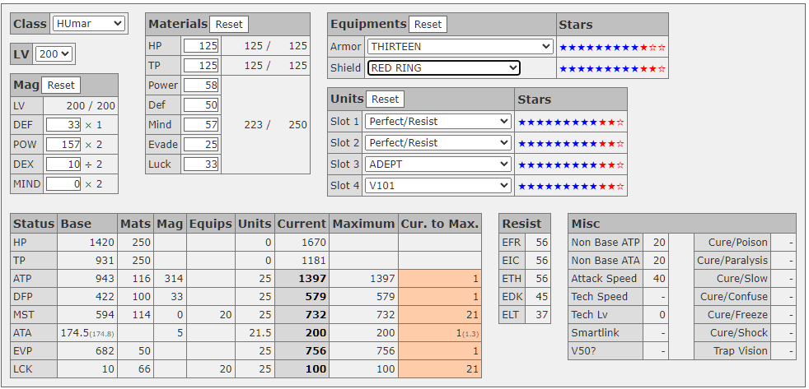Click the HP current value 1670
Screen dimensions: 809x389
[312, 243]
